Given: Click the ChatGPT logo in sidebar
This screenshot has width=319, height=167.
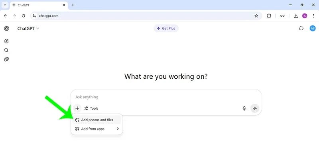Looking at the screenshot, I should (6, 29).
